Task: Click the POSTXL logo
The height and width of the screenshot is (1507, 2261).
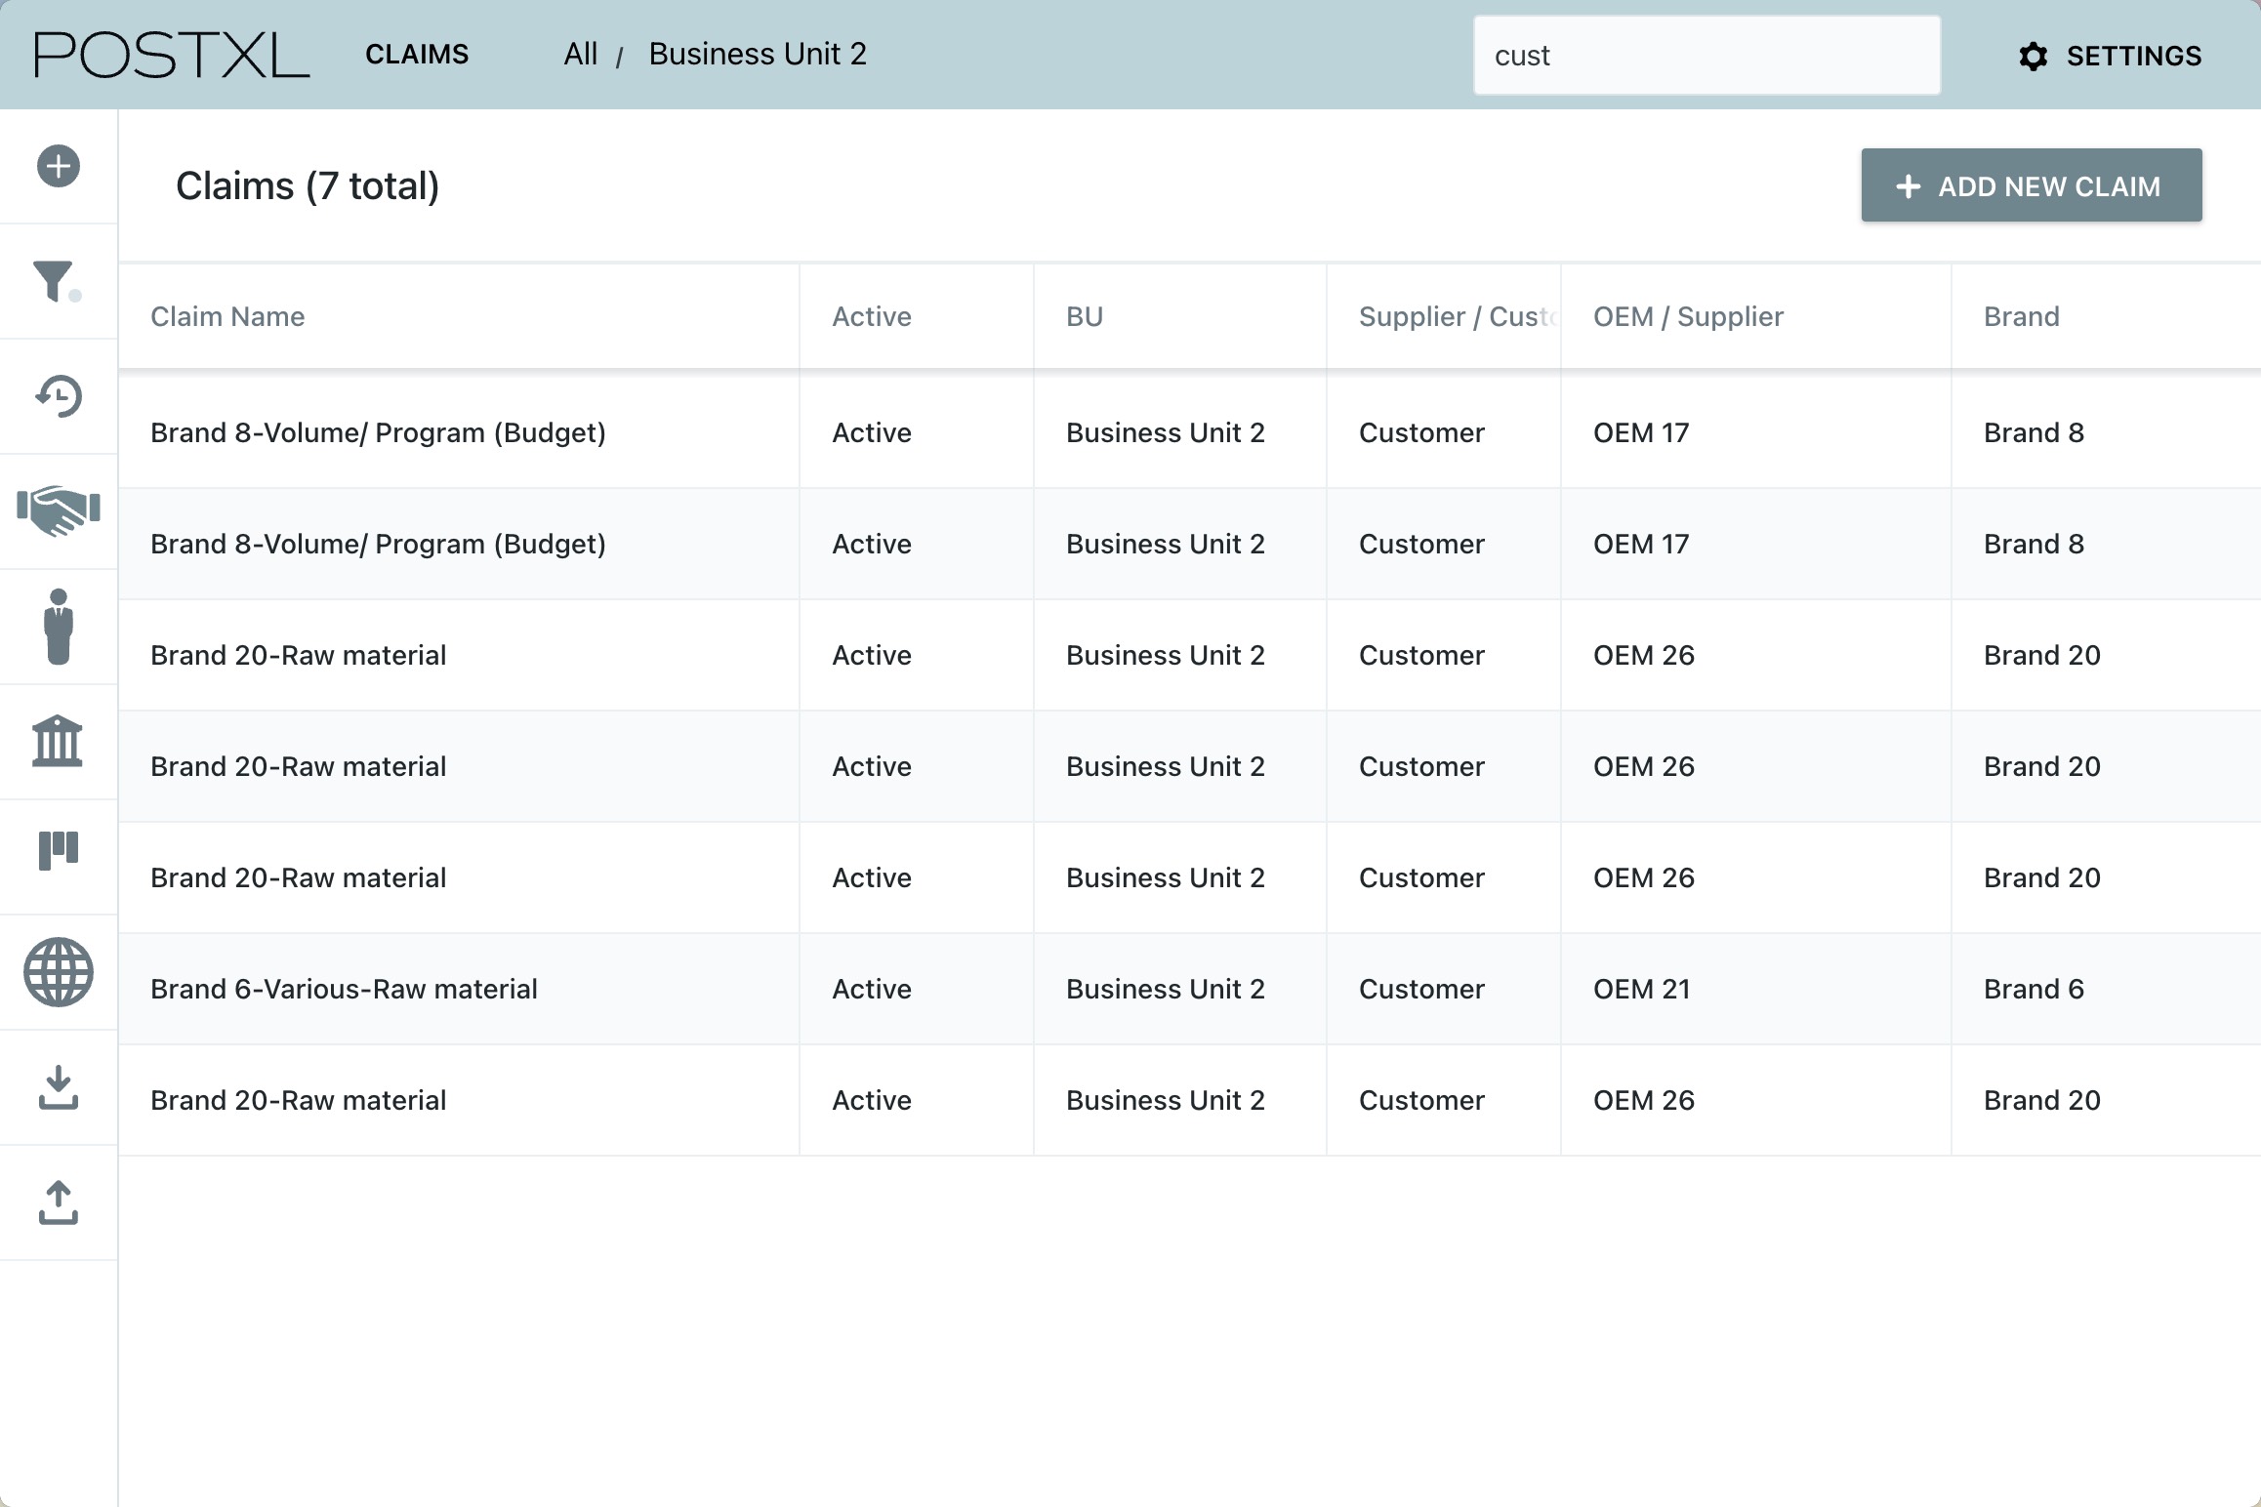Action: [x=172, y=54]
